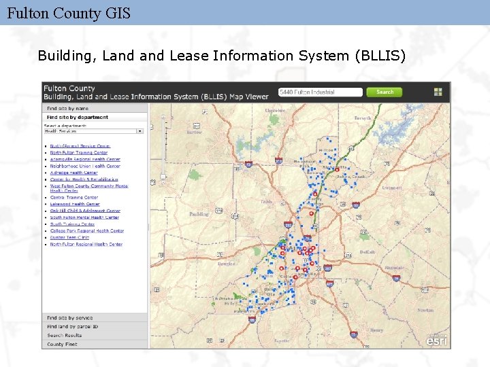Open the Lakewood Health Center link
This screenshot has height=367, width=490.
75,204
